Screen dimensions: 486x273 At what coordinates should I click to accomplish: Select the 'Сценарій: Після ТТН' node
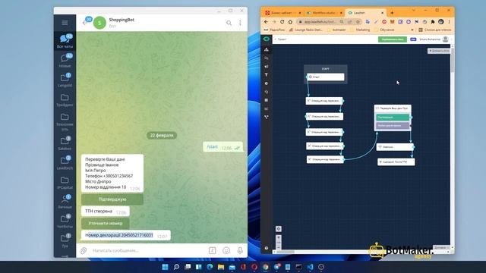pyautogui.click(x=396, y=162)
